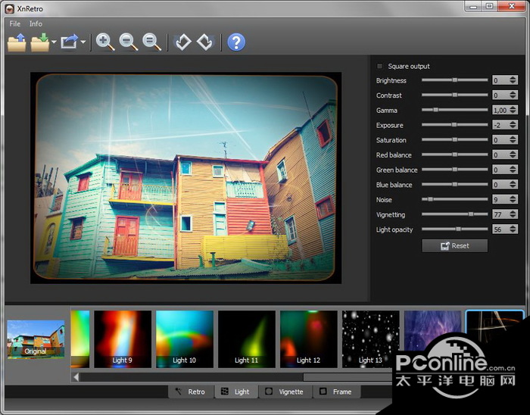Rotate the image right
The width and height of the screenshot is (530, 415).
(x=205, y=42)
